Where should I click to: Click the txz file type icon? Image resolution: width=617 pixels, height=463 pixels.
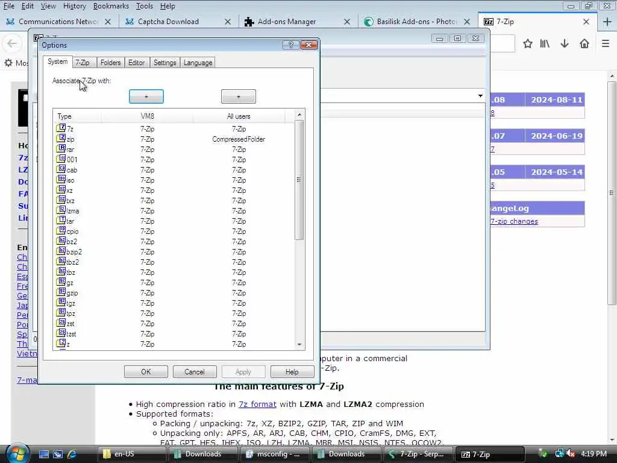(61, 200)
